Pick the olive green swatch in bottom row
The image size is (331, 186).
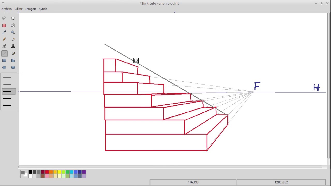pos(67,176)
